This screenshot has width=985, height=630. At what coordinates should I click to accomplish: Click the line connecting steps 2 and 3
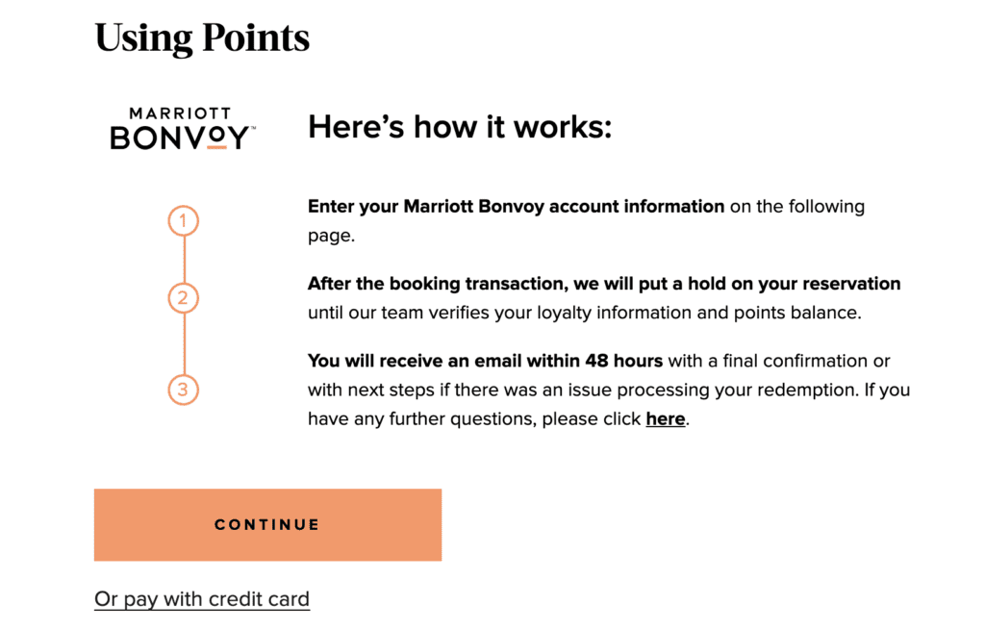(183, 344)
